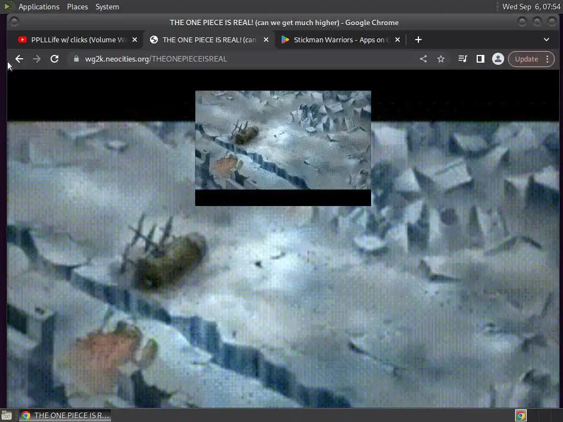Select THE ONE PIECE IS REAL tab

click(209, 40)
